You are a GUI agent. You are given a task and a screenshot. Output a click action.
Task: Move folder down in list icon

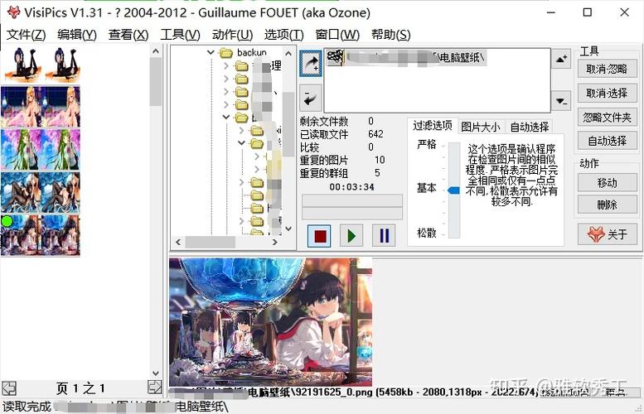(x=561, y=100)
